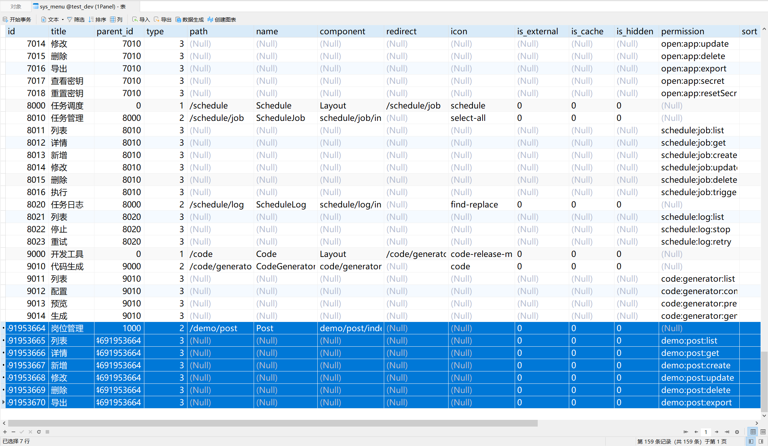Toggle left pane icon in status bar
Viewport: 768px width, 446px height.
[751, 441]
